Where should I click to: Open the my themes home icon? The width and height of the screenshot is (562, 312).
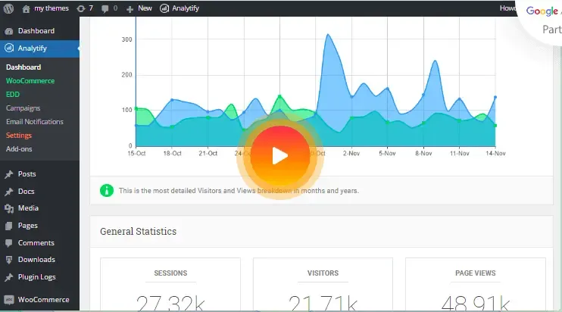26,8
